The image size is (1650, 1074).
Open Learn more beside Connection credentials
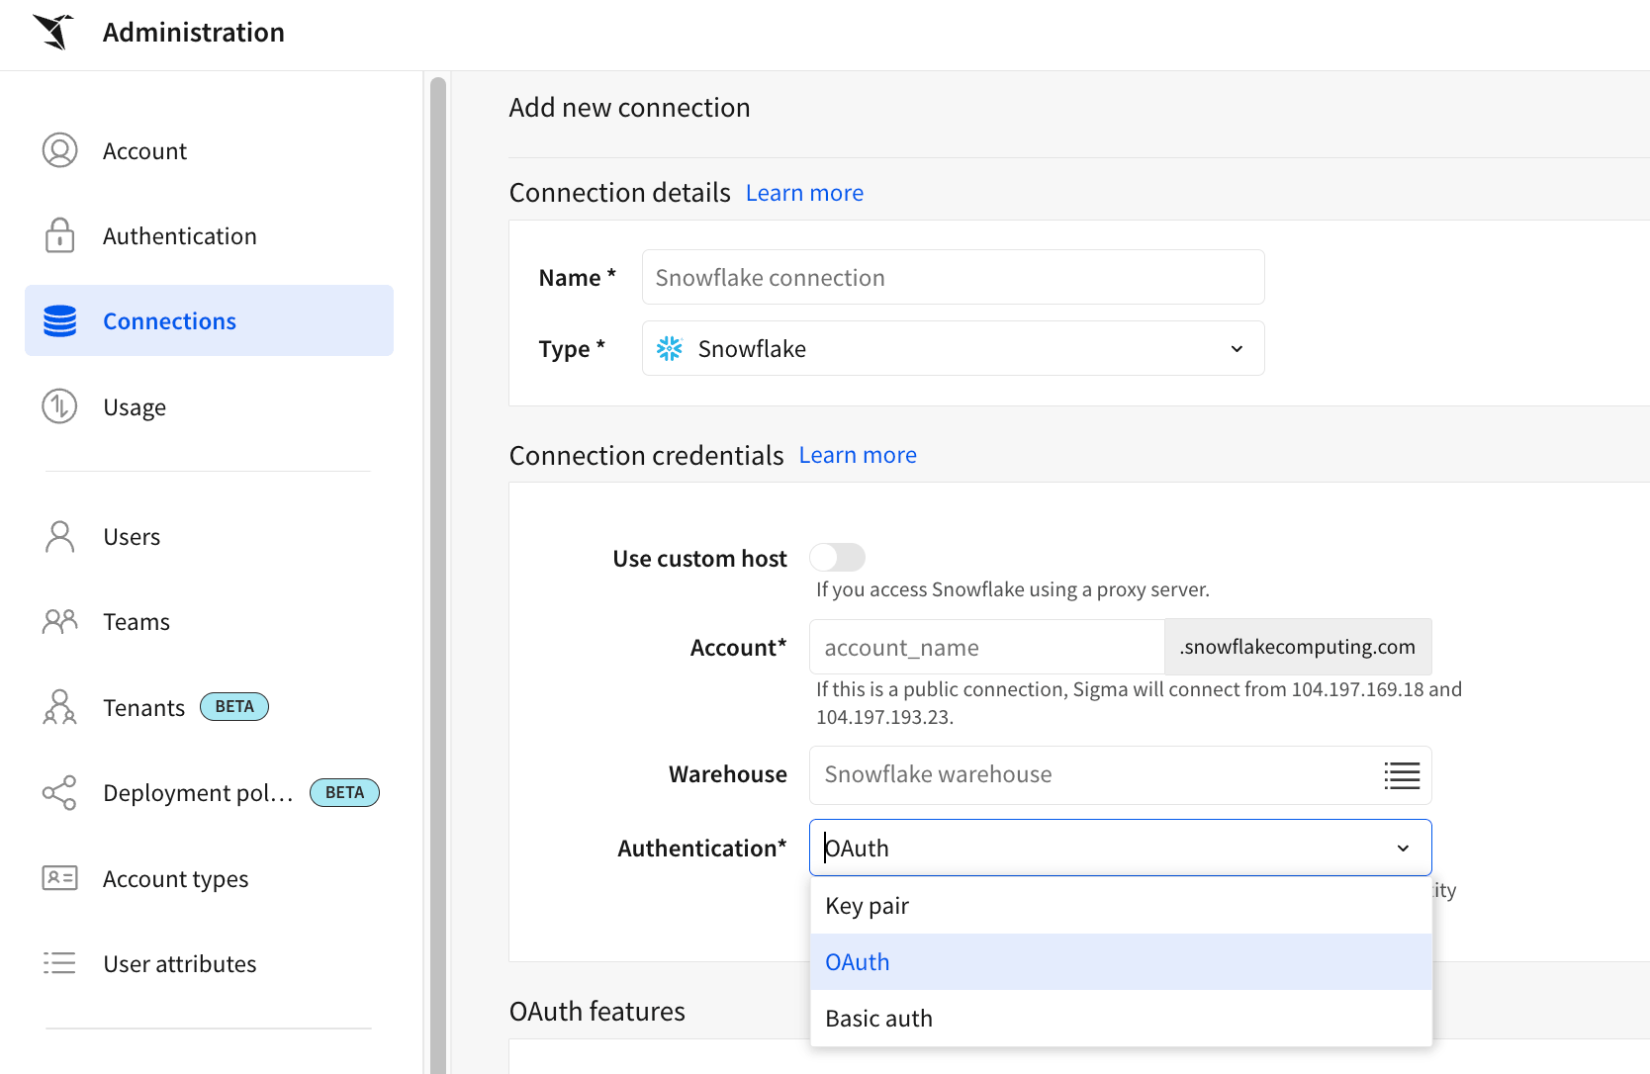857,455
